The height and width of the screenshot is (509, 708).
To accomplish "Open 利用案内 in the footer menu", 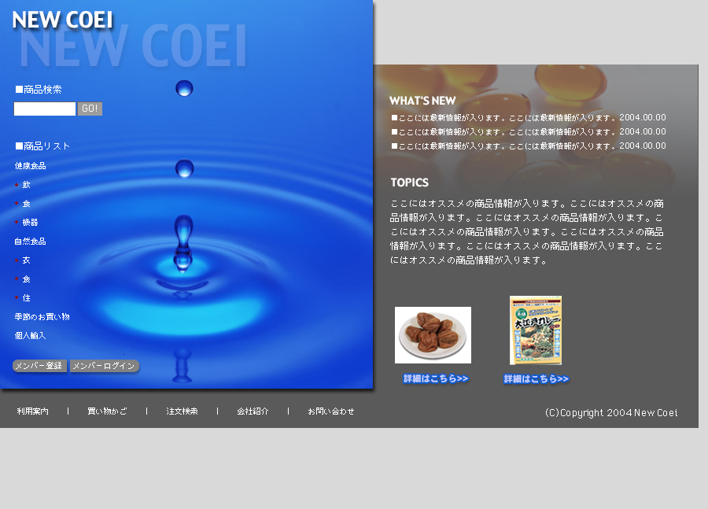I will [x=33, y=411].
